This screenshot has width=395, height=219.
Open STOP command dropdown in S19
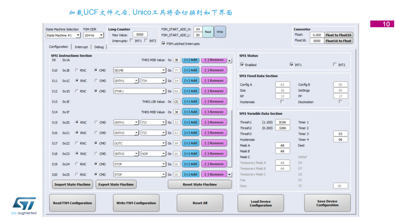click(x=139, y=164)
